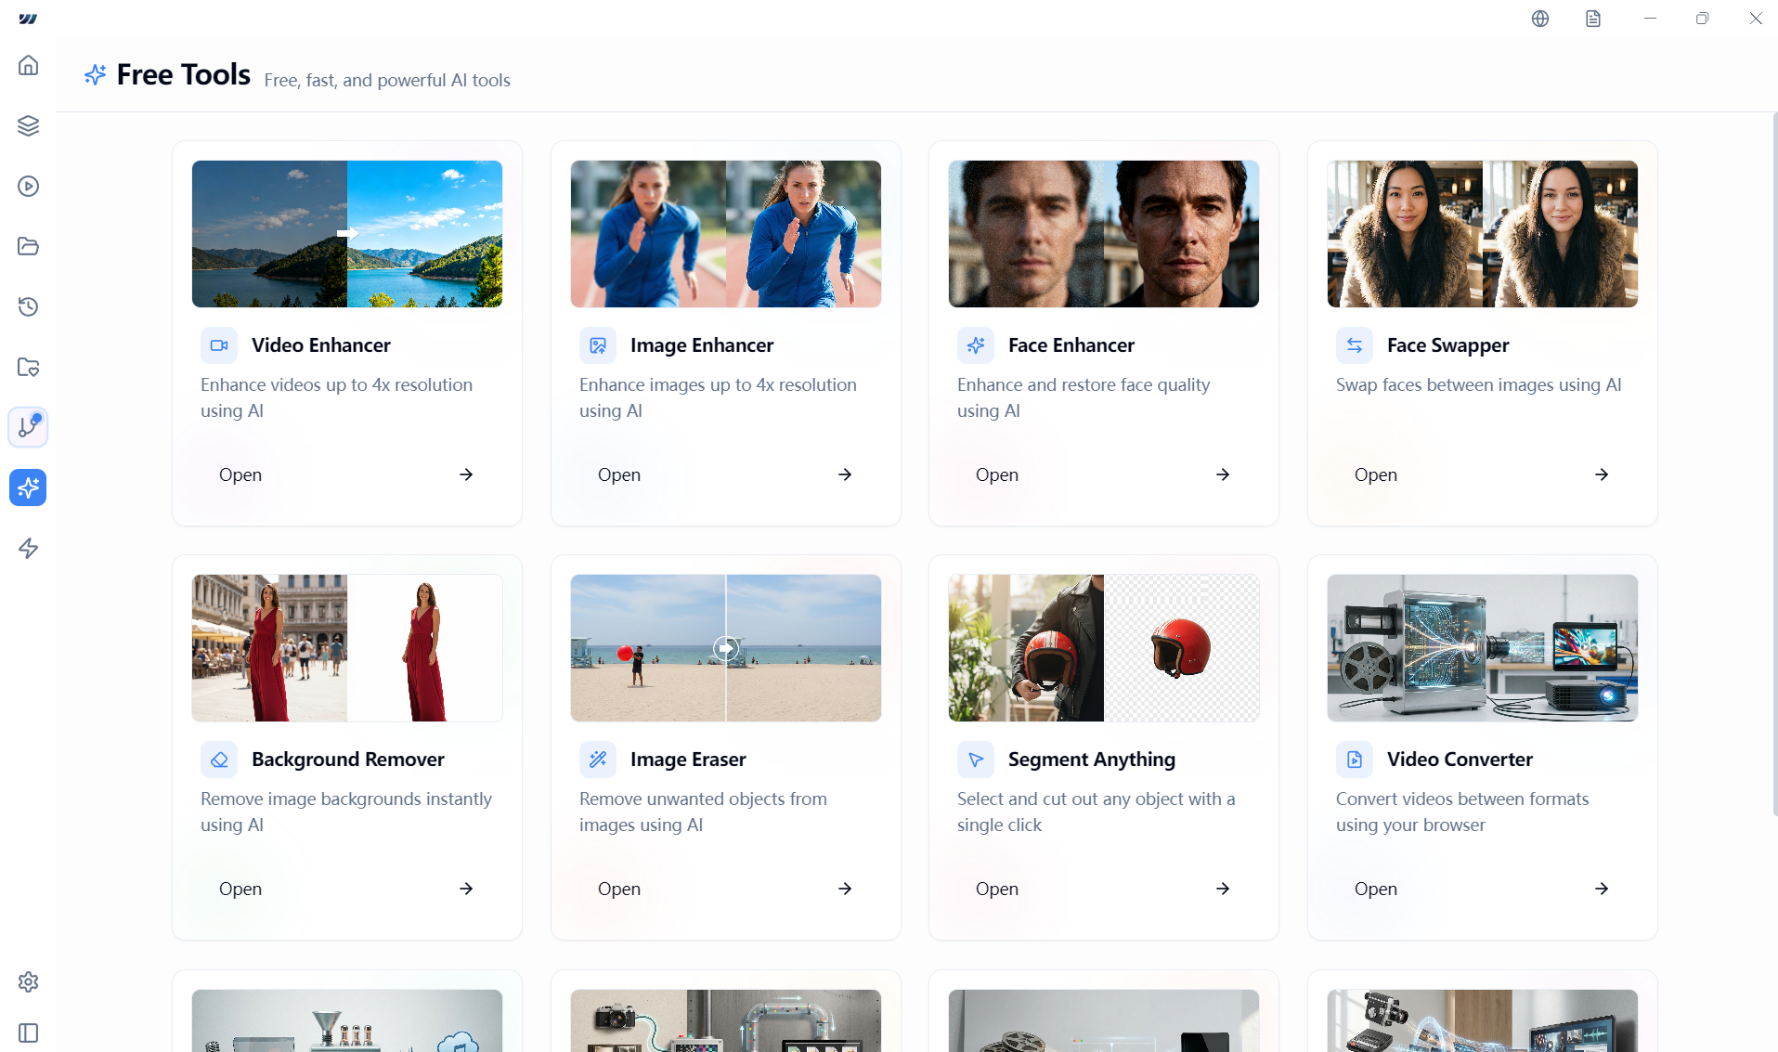The height and width of the screenshot is (1052, 1778).
Task: Toggle the sidebar panel collapse icon
Action: click(28, 1033)
